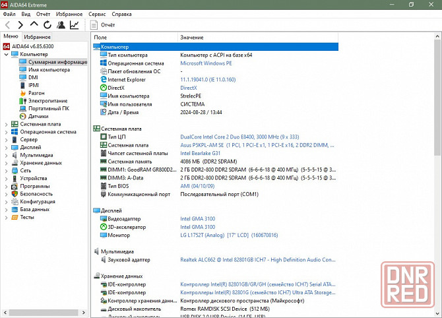Click the Xbox-style DirectX field icon
442x318 pixels.
(104, 88)
